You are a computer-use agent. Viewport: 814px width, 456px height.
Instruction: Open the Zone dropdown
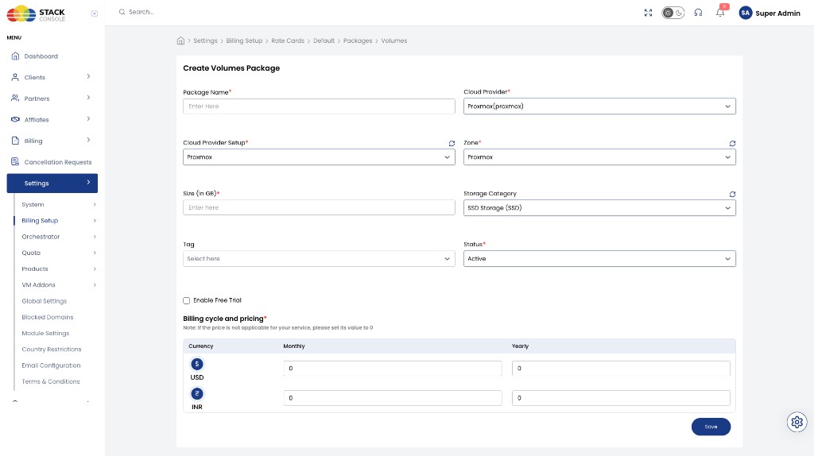[599, 157]
